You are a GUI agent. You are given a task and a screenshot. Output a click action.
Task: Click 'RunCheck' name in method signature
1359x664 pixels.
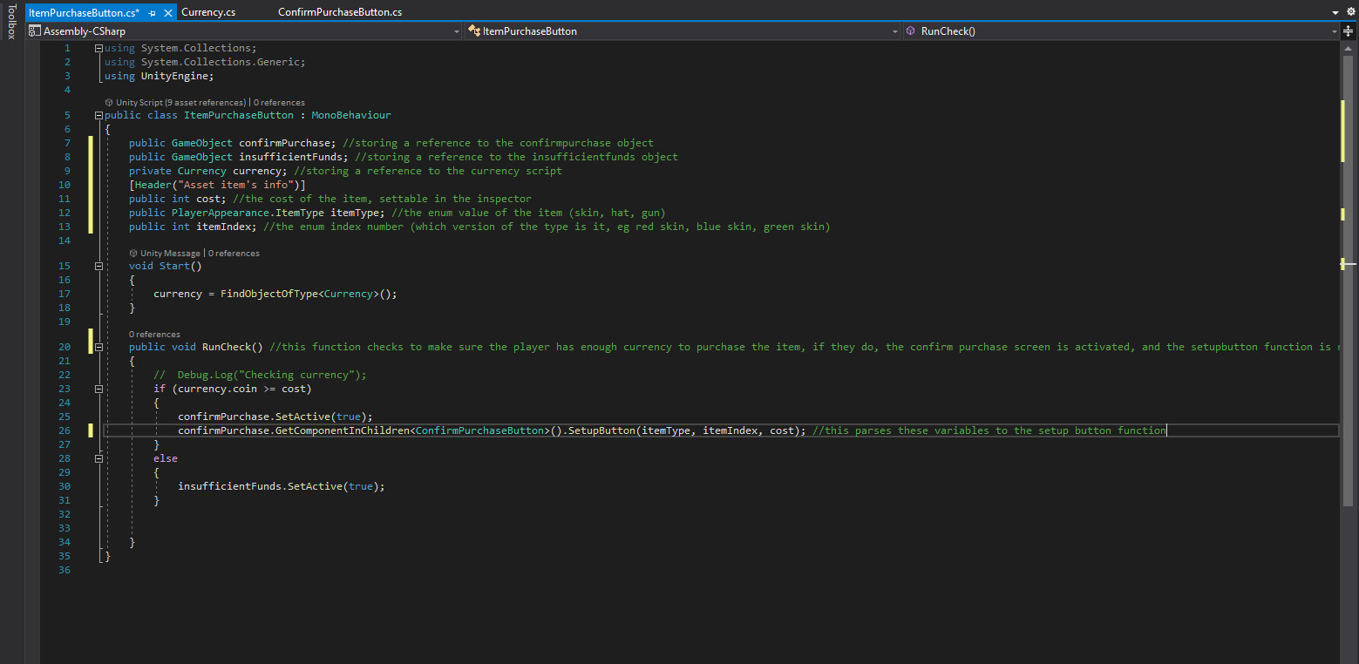coord(227,347)
